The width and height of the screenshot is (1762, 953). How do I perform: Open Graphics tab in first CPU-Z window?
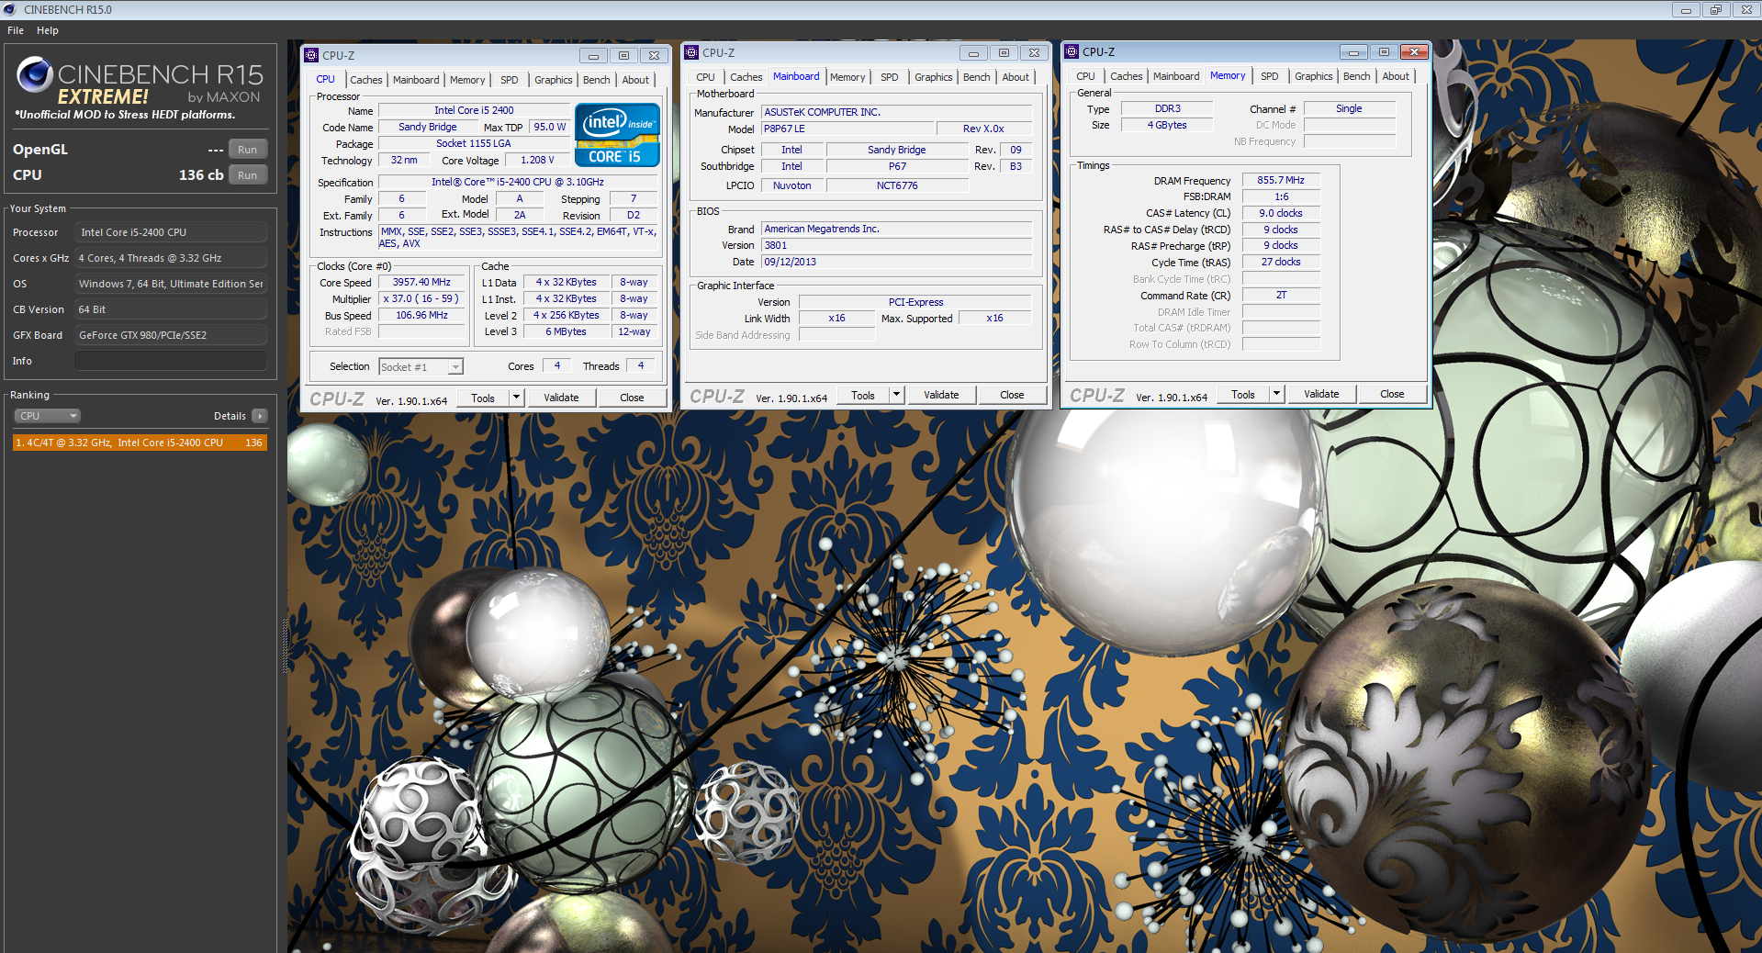554,80
